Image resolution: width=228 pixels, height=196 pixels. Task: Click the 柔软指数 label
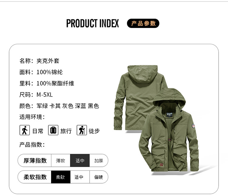(35, 177)
